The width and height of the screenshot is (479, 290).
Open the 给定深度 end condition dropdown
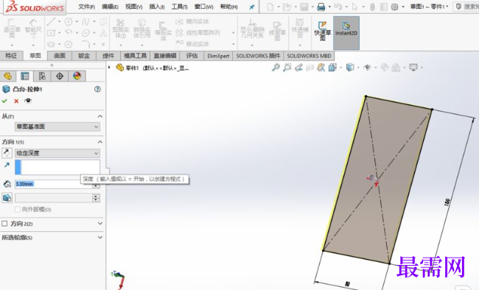[x=57, y=153]
